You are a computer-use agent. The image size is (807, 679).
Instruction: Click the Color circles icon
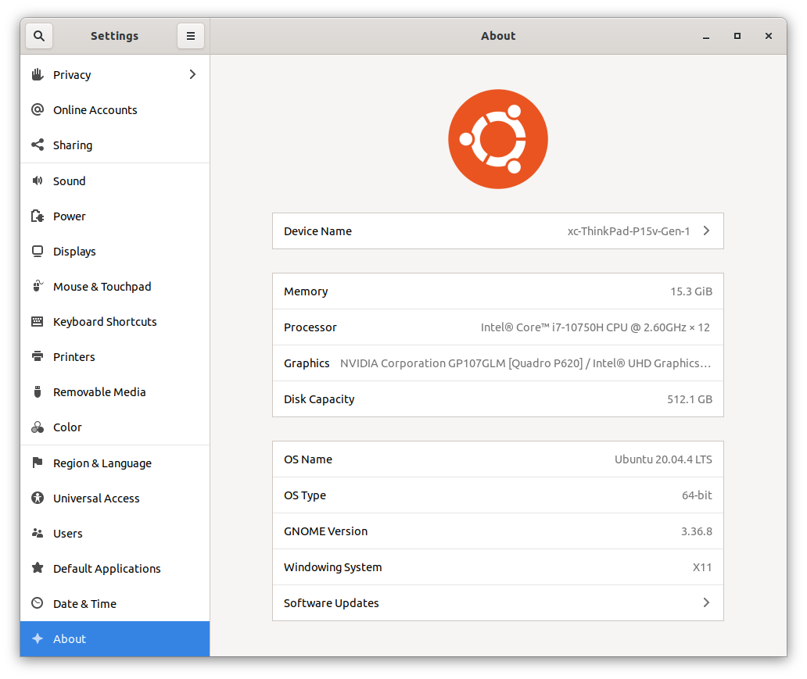click(x=37, y=427)
